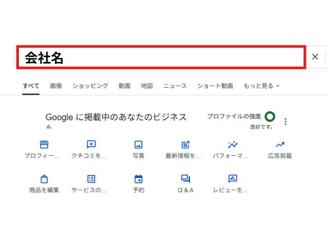
Task: Open the パフォーマ… performance icon
Action: 232,144
